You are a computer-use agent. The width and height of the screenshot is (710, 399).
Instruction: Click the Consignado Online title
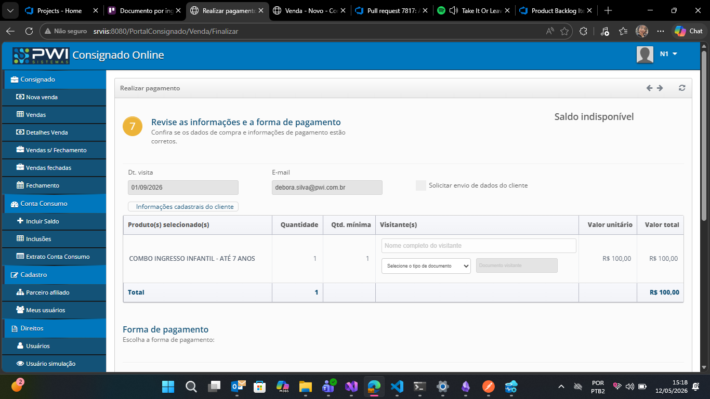[x=118, y=55]
